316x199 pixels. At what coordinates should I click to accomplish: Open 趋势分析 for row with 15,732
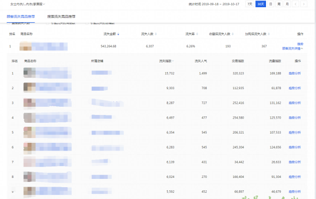click(295, 73)
